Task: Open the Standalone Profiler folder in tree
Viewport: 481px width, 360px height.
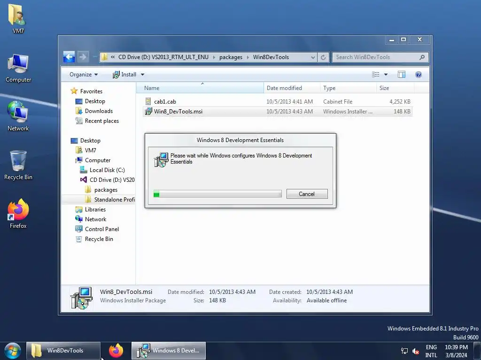Action: [x=114, y=200]
